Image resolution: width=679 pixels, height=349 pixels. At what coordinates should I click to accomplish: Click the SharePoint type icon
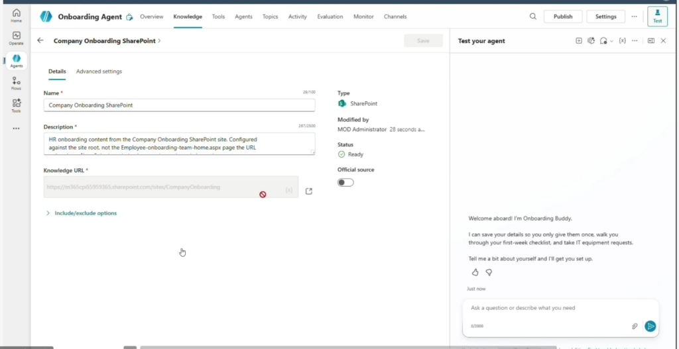342,103
